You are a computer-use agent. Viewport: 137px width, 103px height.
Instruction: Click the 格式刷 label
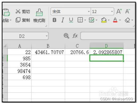coord(39,20)
